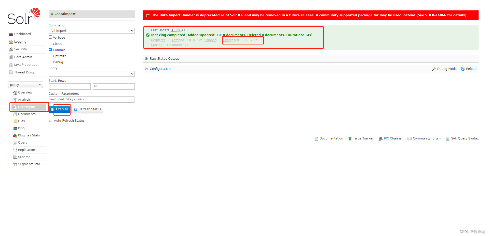489x236 pixels.
Task: Open the Documentation link
Action: pos(331,138)
